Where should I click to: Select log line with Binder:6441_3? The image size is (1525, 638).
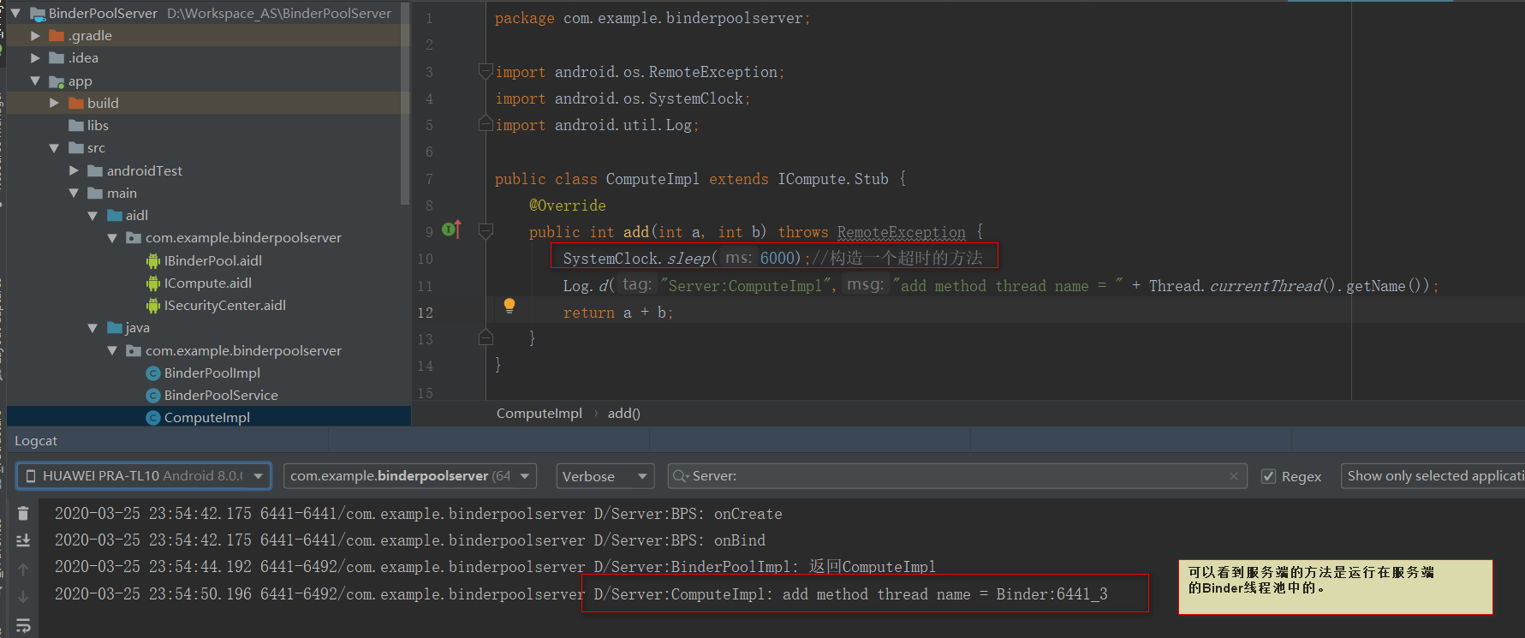(x=581, y=594)
